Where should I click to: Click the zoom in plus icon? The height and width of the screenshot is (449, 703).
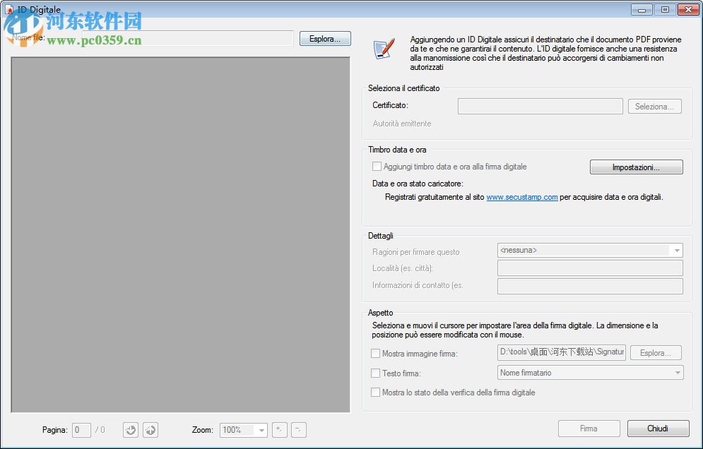tap(279, 430)
